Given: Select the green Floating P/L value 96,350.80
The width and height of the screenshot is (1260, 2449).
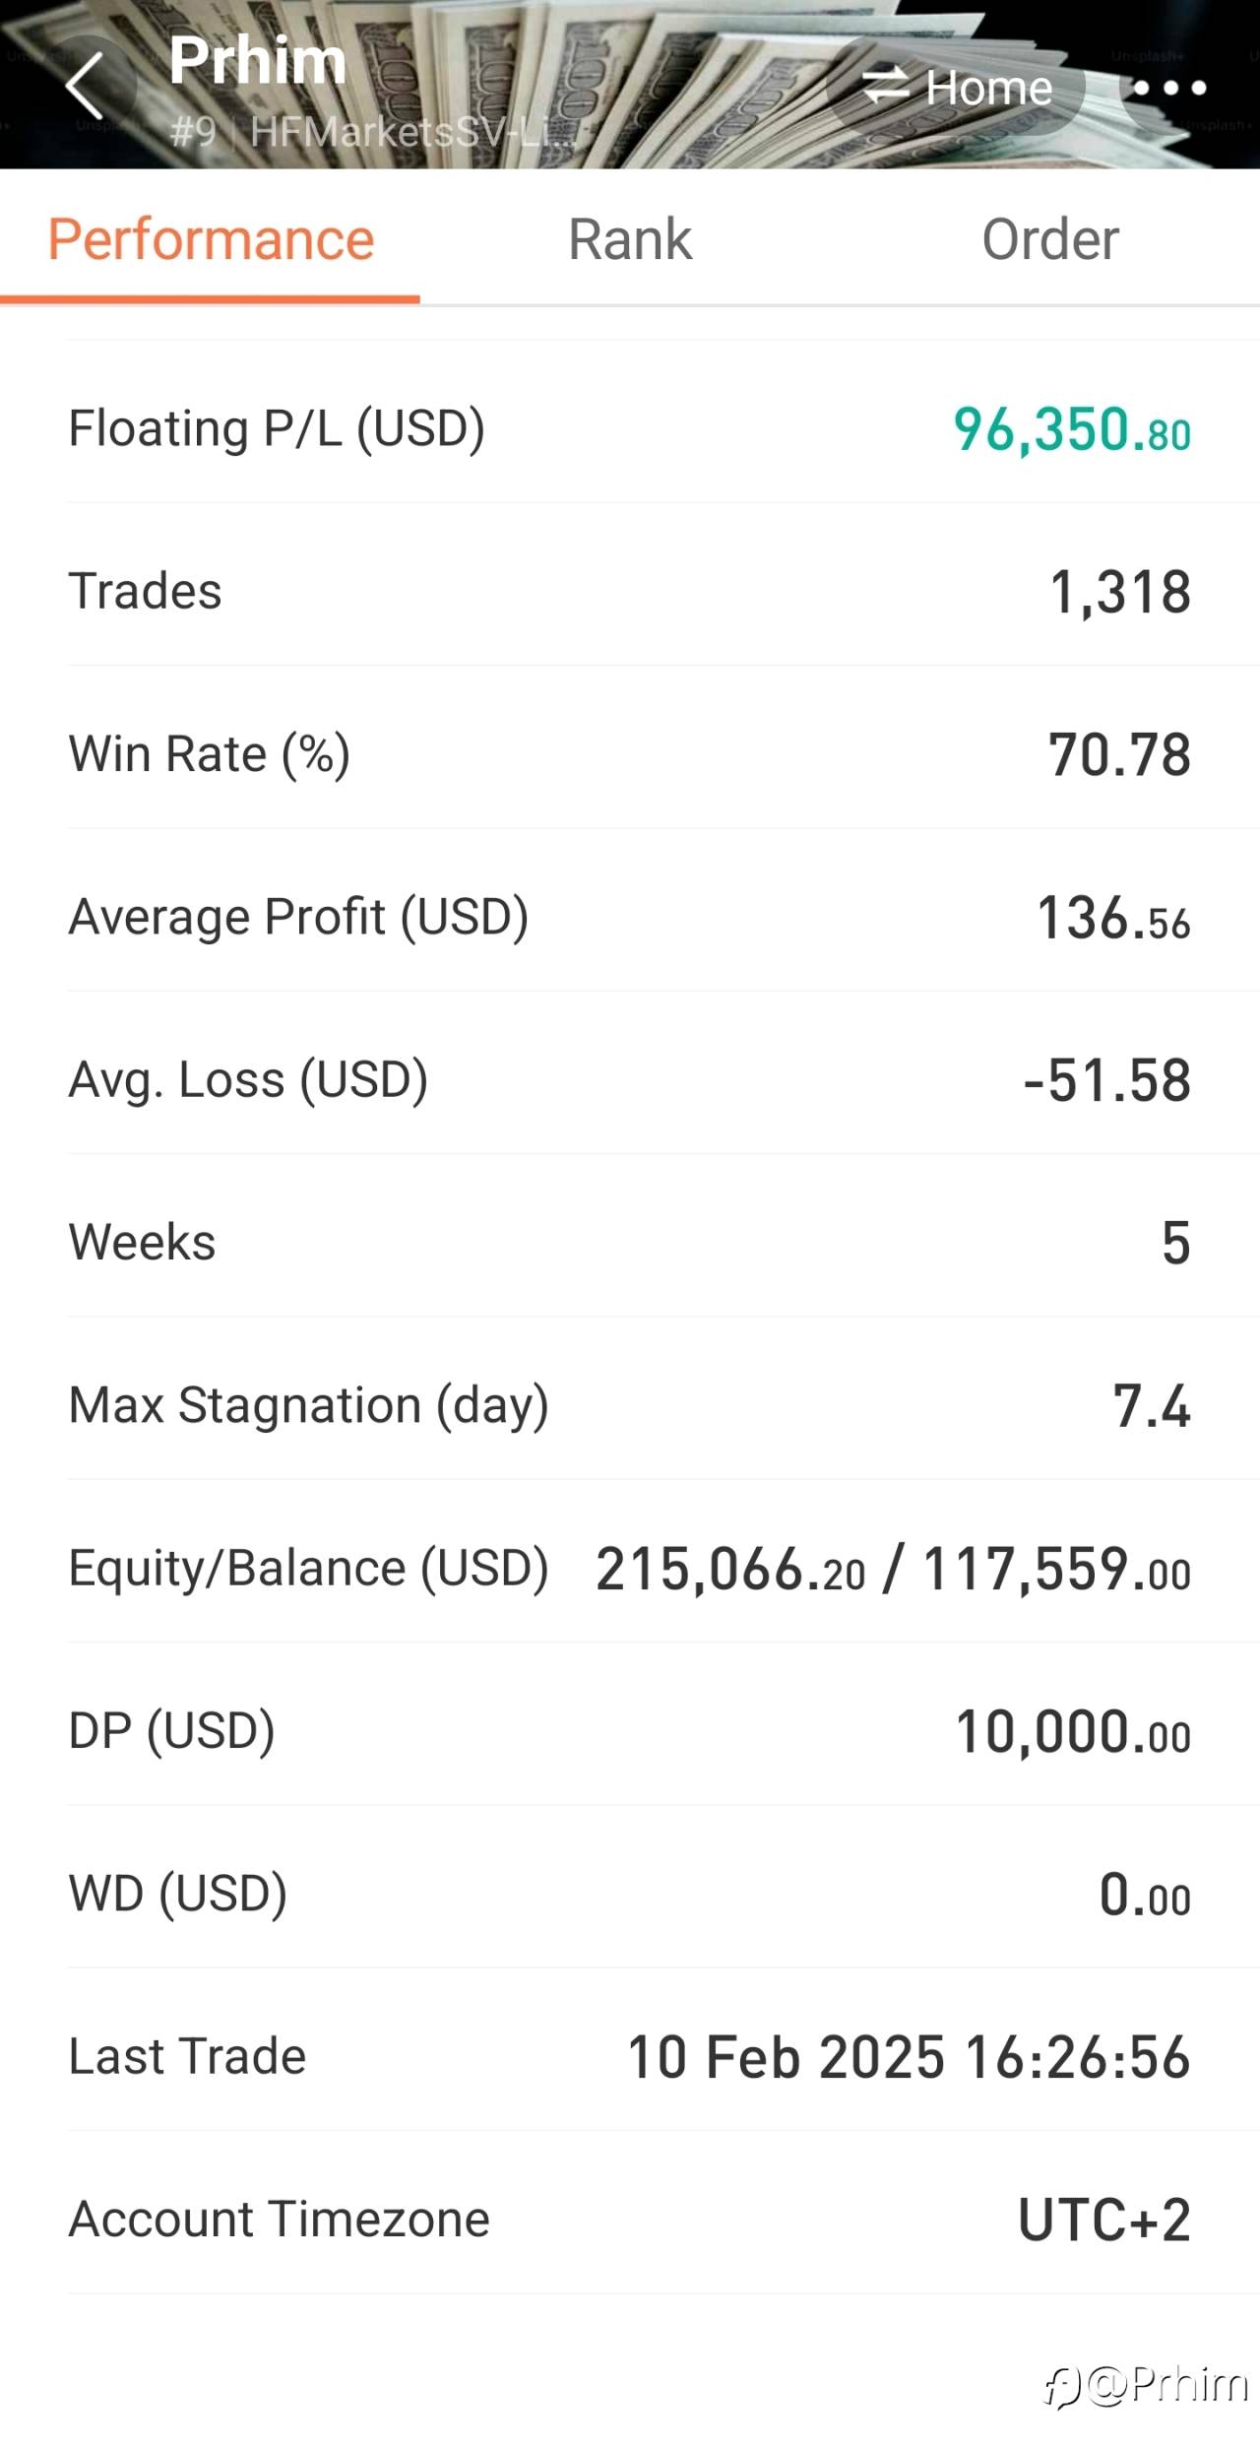Looking at the screenshot, I should click(x=1071, y=430).
